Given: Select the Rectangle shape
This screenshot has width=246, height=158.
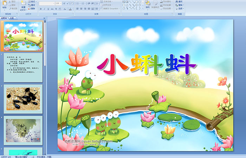Looking at the screenshot, I should click(137, 2).
